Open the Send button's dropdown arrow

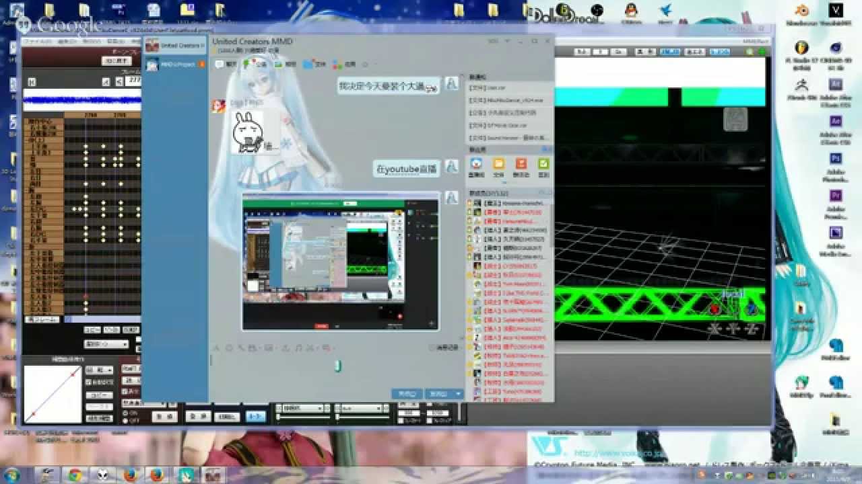[459, 393]
